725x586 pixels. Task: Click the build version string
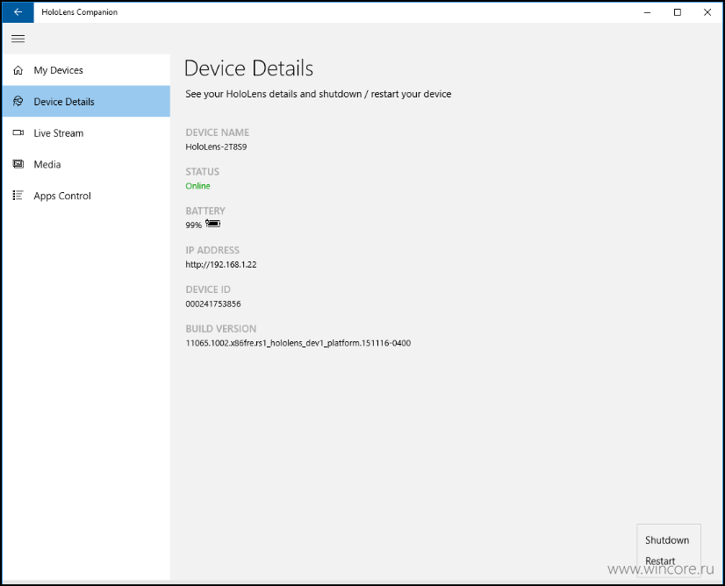tap(298, 343)
